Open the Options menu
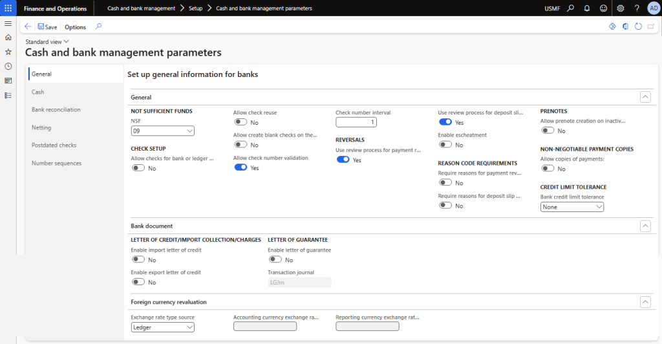 coord(75,27)
